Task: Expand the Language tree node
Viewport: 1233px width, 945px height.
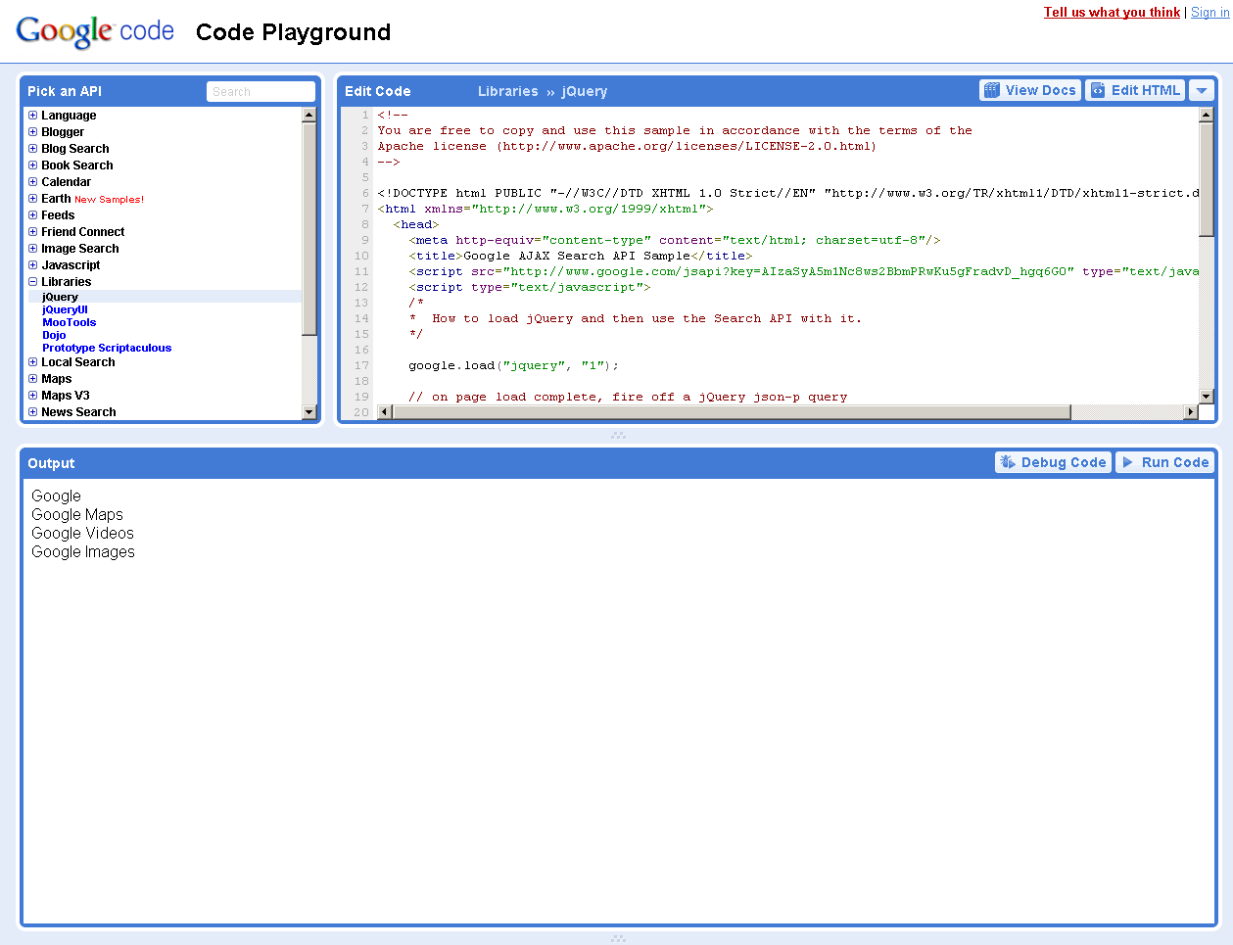Action: (32, 116)
